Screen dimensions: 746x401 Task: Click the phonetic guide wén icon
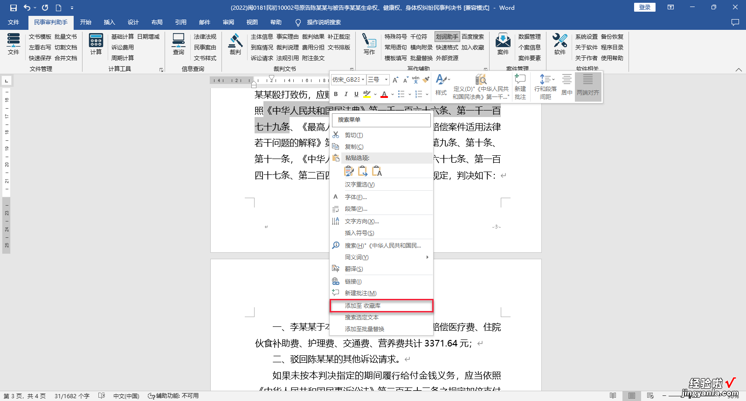(416, 80)
